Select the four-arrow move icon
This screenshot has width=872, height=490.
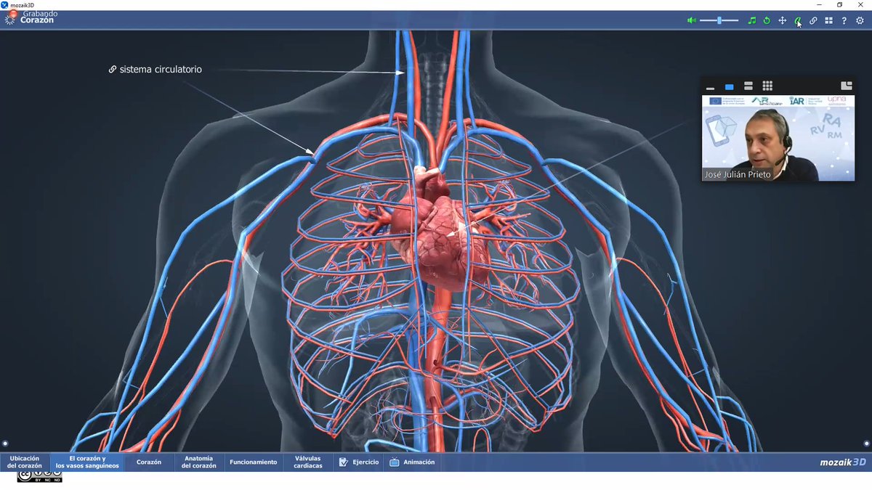[x=783, y=20]
